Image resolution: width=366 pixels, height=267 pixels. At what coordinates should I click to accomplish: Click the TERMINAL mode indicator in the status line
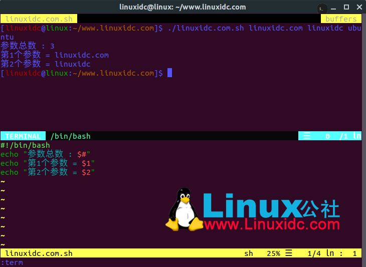23,136
